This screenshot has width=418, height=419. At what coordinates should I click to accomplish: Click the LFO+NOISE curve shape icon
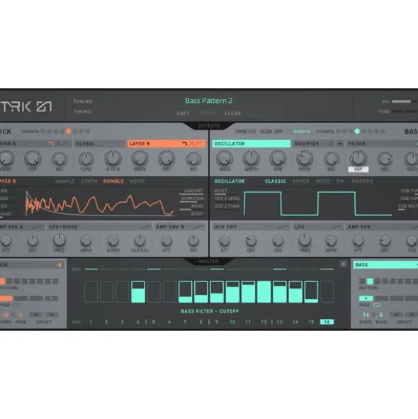click(145, 227)
